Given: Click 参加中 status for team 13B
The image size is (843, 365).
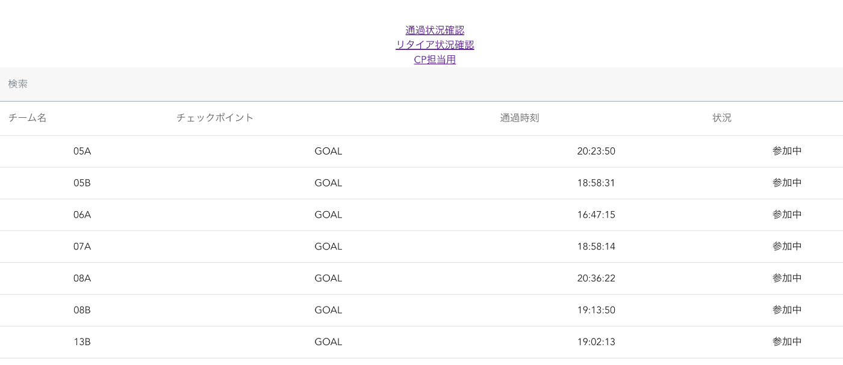Looking at the screenshot, I should [787, 342].
